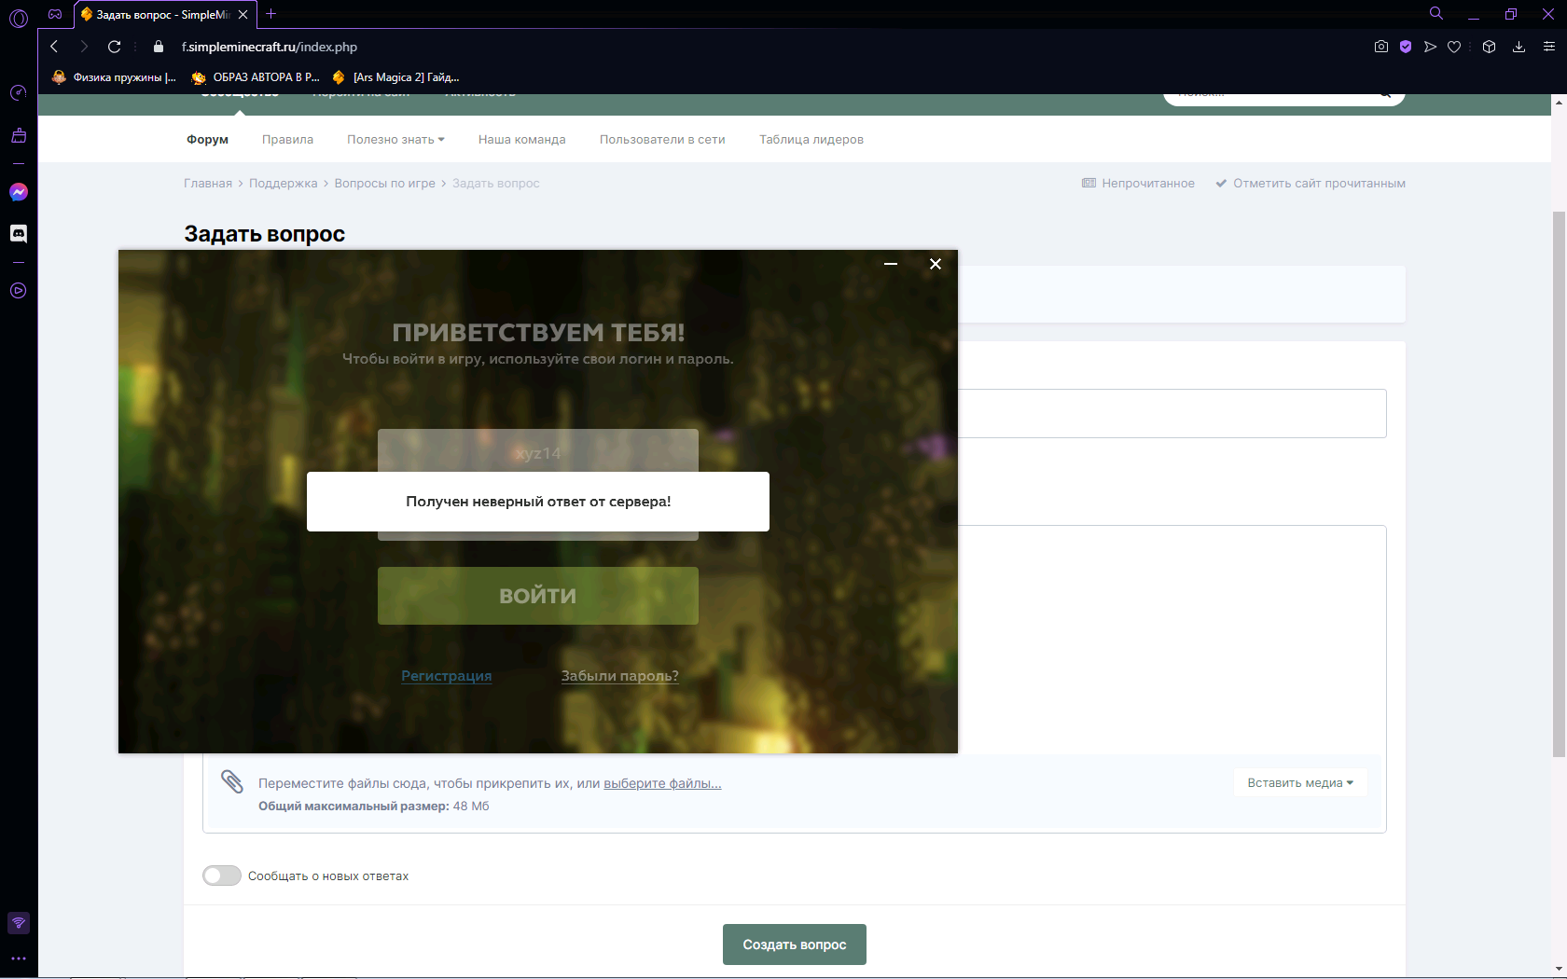Click the 'Забыли пароль?' link

pyautogui.click(x=620, y=676)
